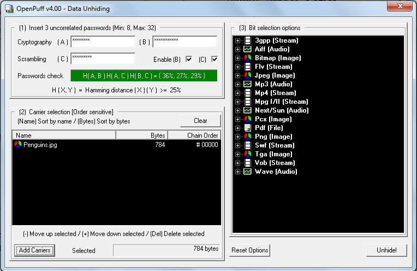Click the Wave (Audio) waveform icon
417x271 pixels.
(248, 172)
